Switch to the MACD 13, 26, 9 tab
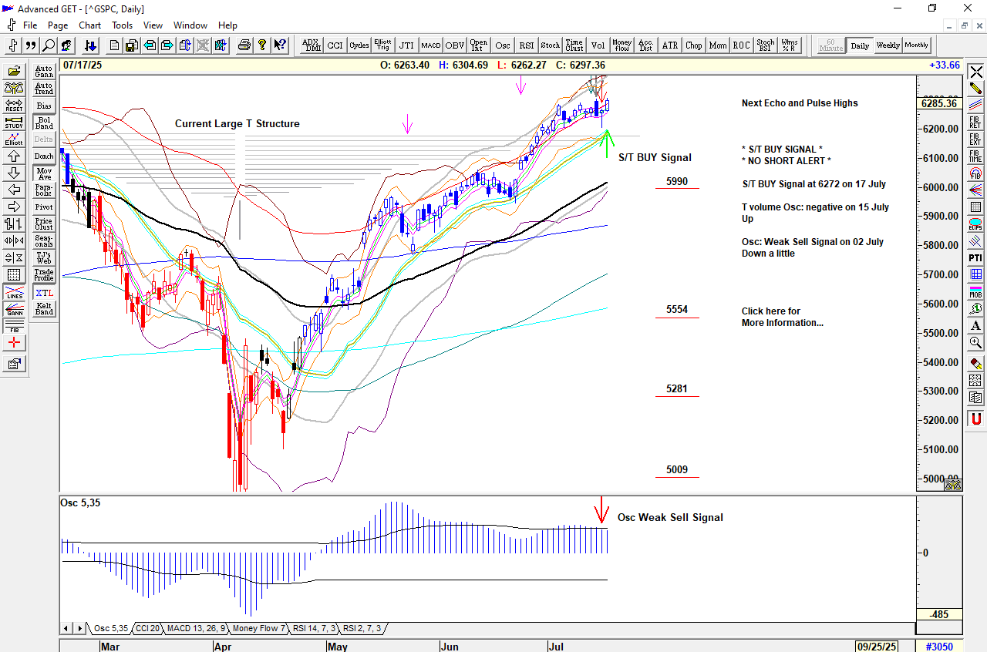The height and width of the screenshot is (652, 987). pyautogui.click(x=196, y=629)
